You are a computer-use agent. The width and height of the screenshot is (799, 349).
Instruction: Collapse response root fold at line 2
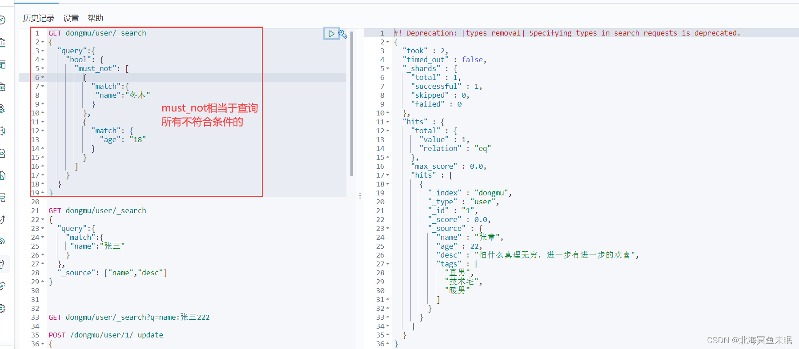coord(388,42)
